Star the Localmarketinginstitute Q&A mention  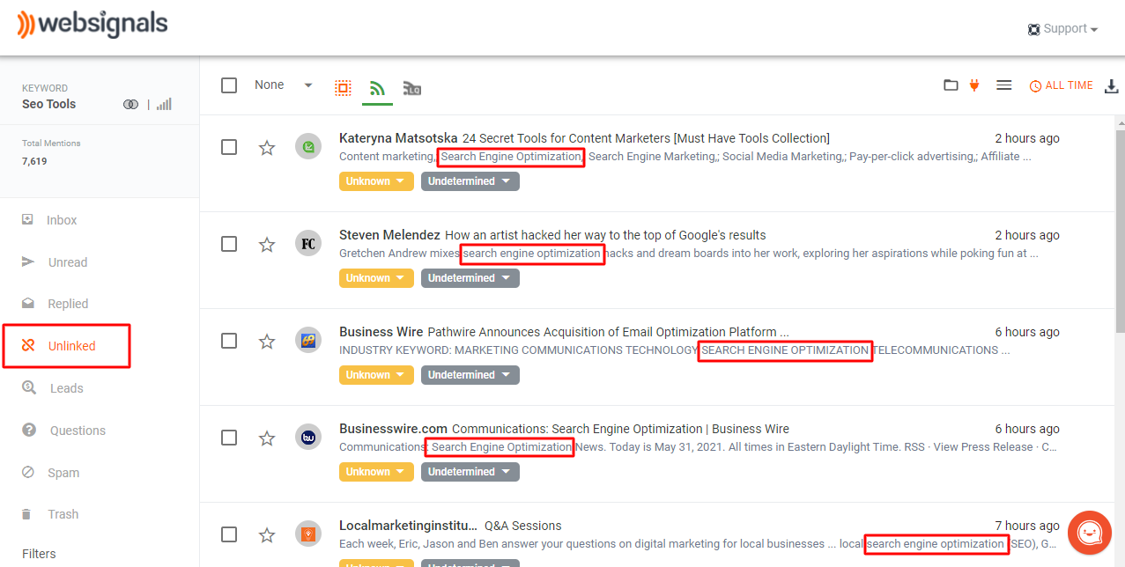click(x=267, y=534)
